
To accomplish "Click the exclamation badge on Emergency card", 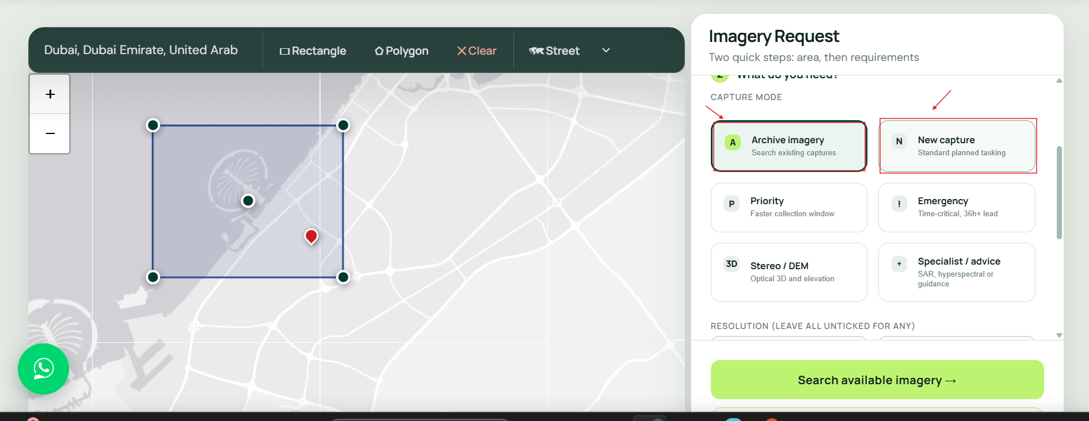I will pos(899,204).
